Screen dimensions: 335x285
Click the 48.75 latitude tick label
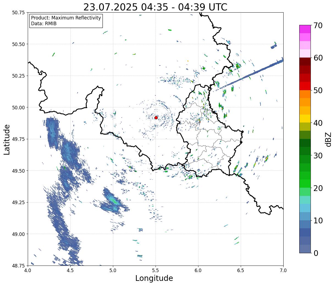(18, 266)
